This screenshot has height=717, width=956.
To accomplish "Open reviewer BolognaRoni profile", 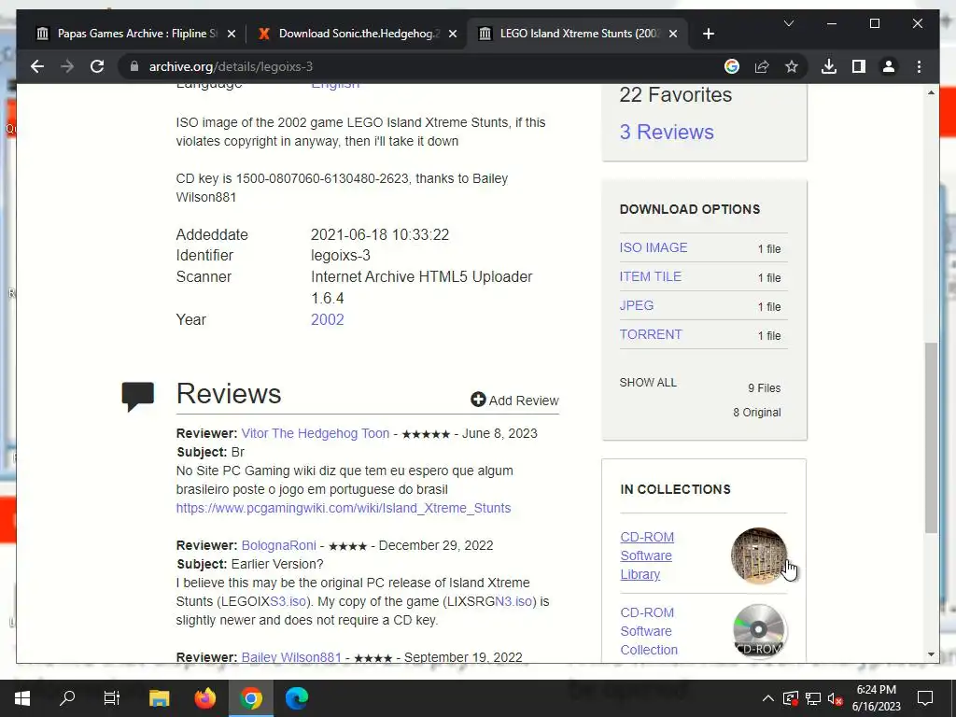I will [x=278, y=545].
